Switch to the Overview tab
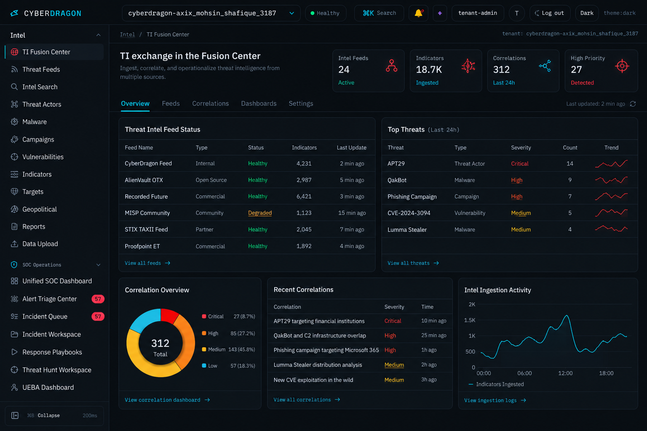This screenshot has width=647, height=431. pyautogui.click(x=135, y=104)
